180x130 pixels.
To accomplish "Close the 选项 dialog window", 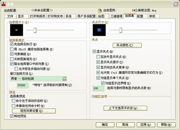I will [175, 4].
